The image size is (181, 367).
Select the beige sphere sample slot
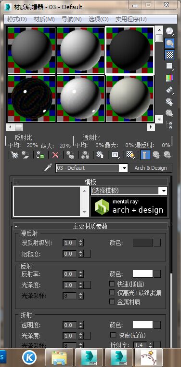(x=130, y=98)
